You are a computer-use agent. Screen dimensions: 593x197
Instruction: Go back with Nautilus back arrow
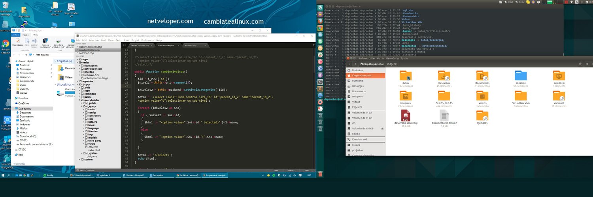coord(349,64)
